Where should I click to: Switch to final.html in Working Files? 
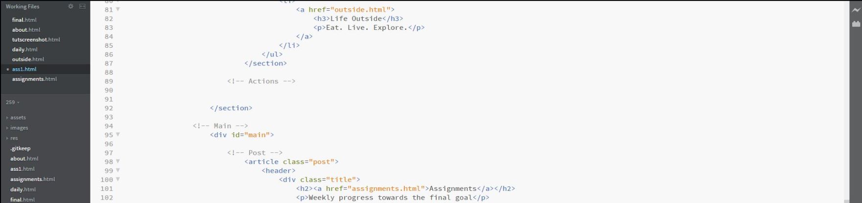coord(24,20)
